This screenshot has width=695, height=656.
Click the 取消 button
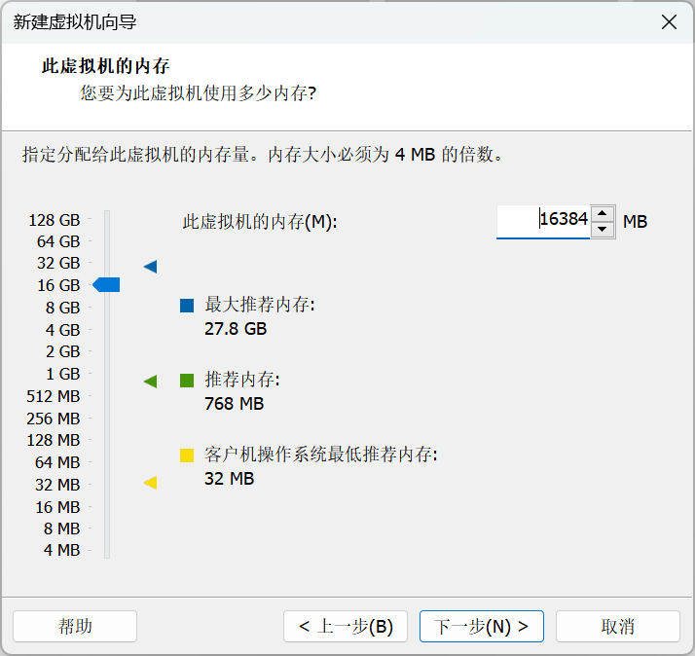618,626
